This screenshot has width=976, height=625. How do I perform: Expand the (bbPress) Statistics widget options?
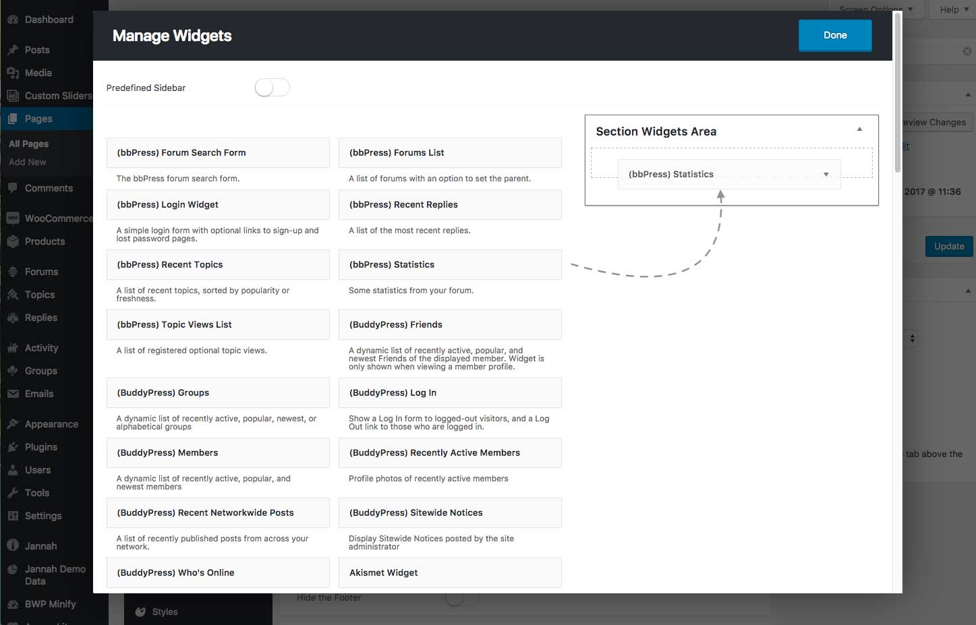tap(826, 175)
